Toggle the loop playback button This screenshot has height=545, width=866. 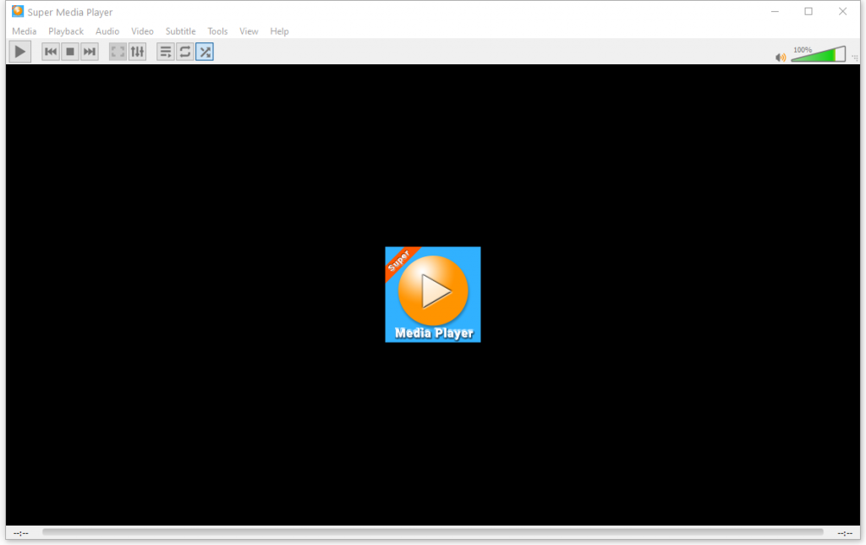(x=184, y=51)
